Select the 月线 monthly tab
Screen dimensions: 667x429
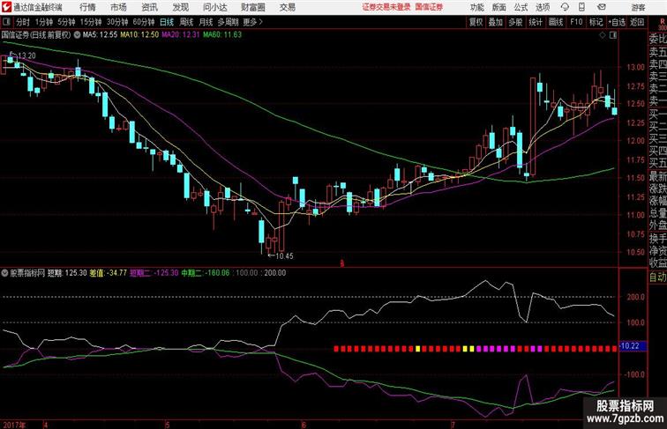coord(206,22)
